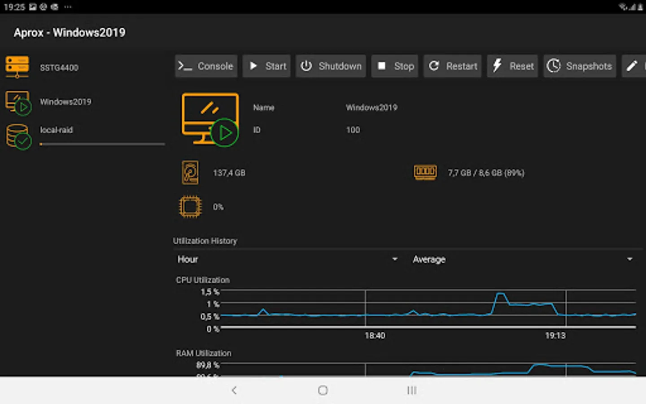646x404 pixels.
Task: Open local-raid storage entry
Action: (x=57, y=130)
